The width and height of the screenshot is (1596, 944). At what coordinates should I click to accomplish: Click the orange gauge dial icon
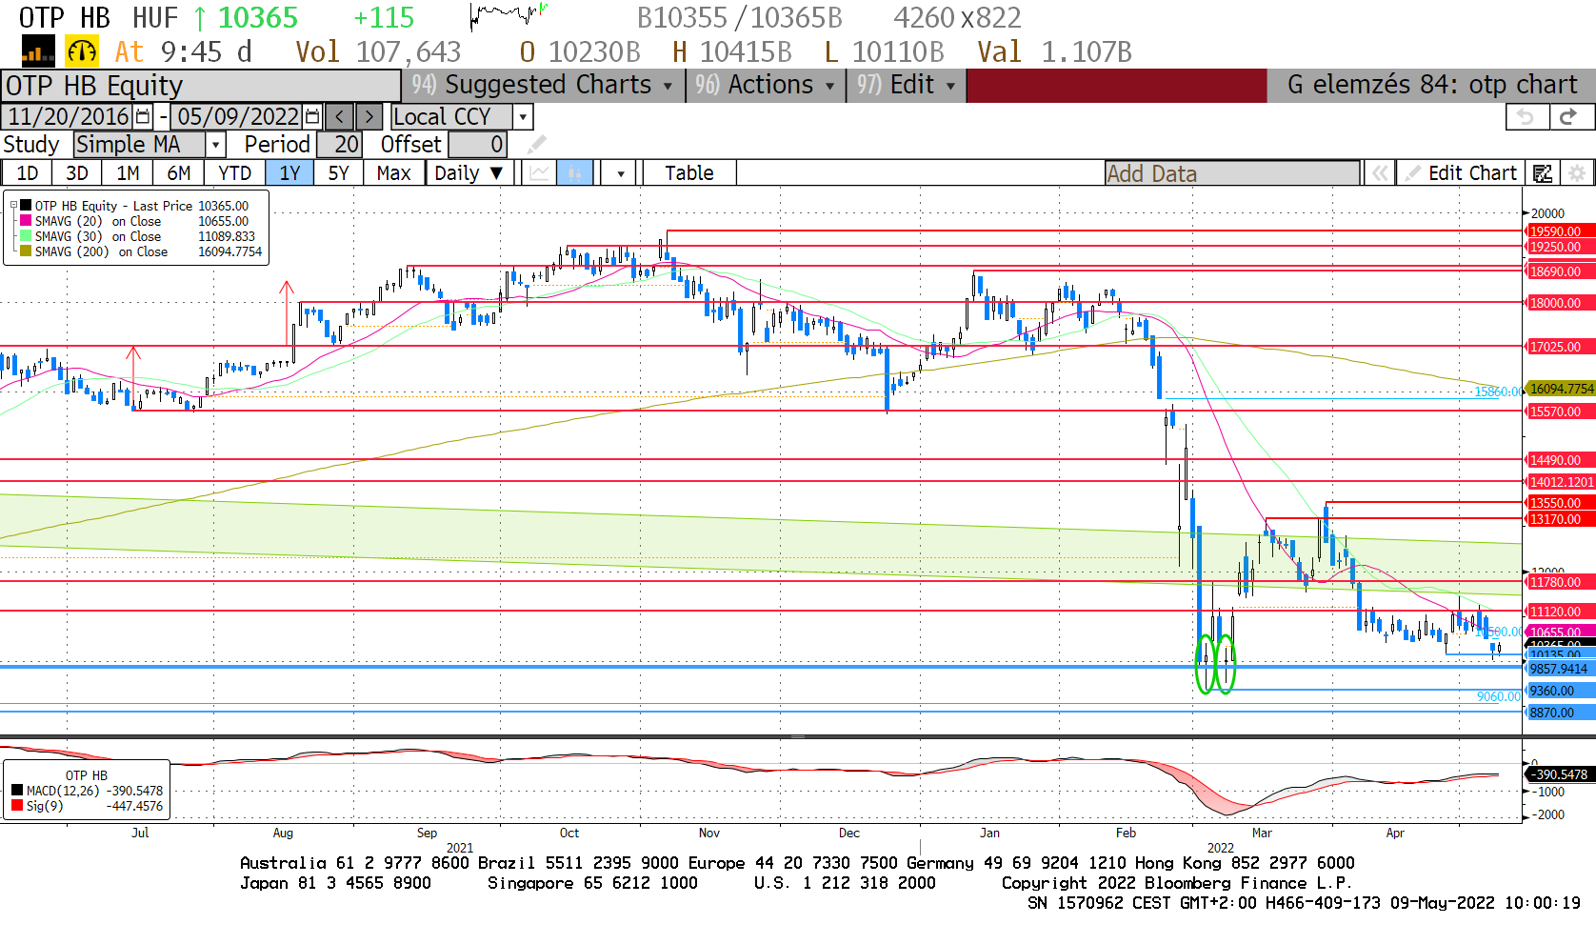82,51
